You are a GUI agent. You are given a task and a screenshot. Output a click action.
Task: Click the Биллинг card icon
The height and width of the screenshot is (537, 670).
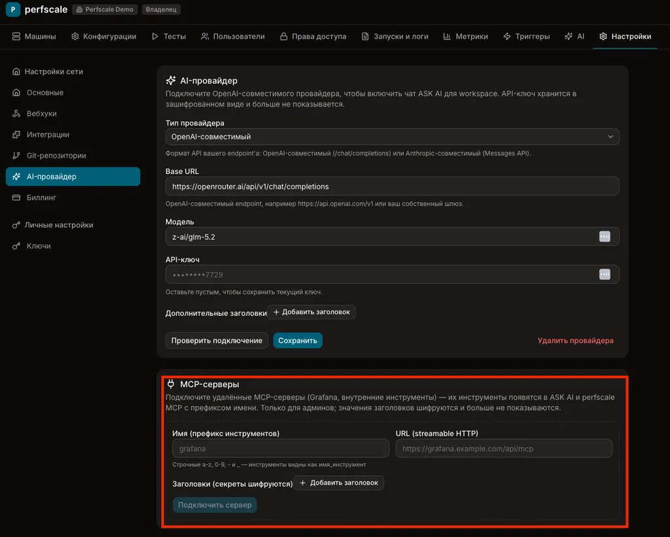coord(16,198)
